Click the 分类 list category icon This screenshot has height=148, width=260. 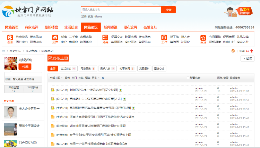coord(105,38)
